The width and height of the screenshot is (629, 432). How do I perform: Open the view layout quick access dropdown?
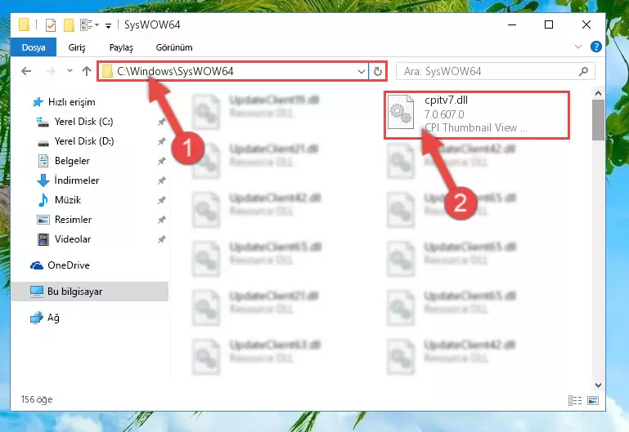[89, 24]
